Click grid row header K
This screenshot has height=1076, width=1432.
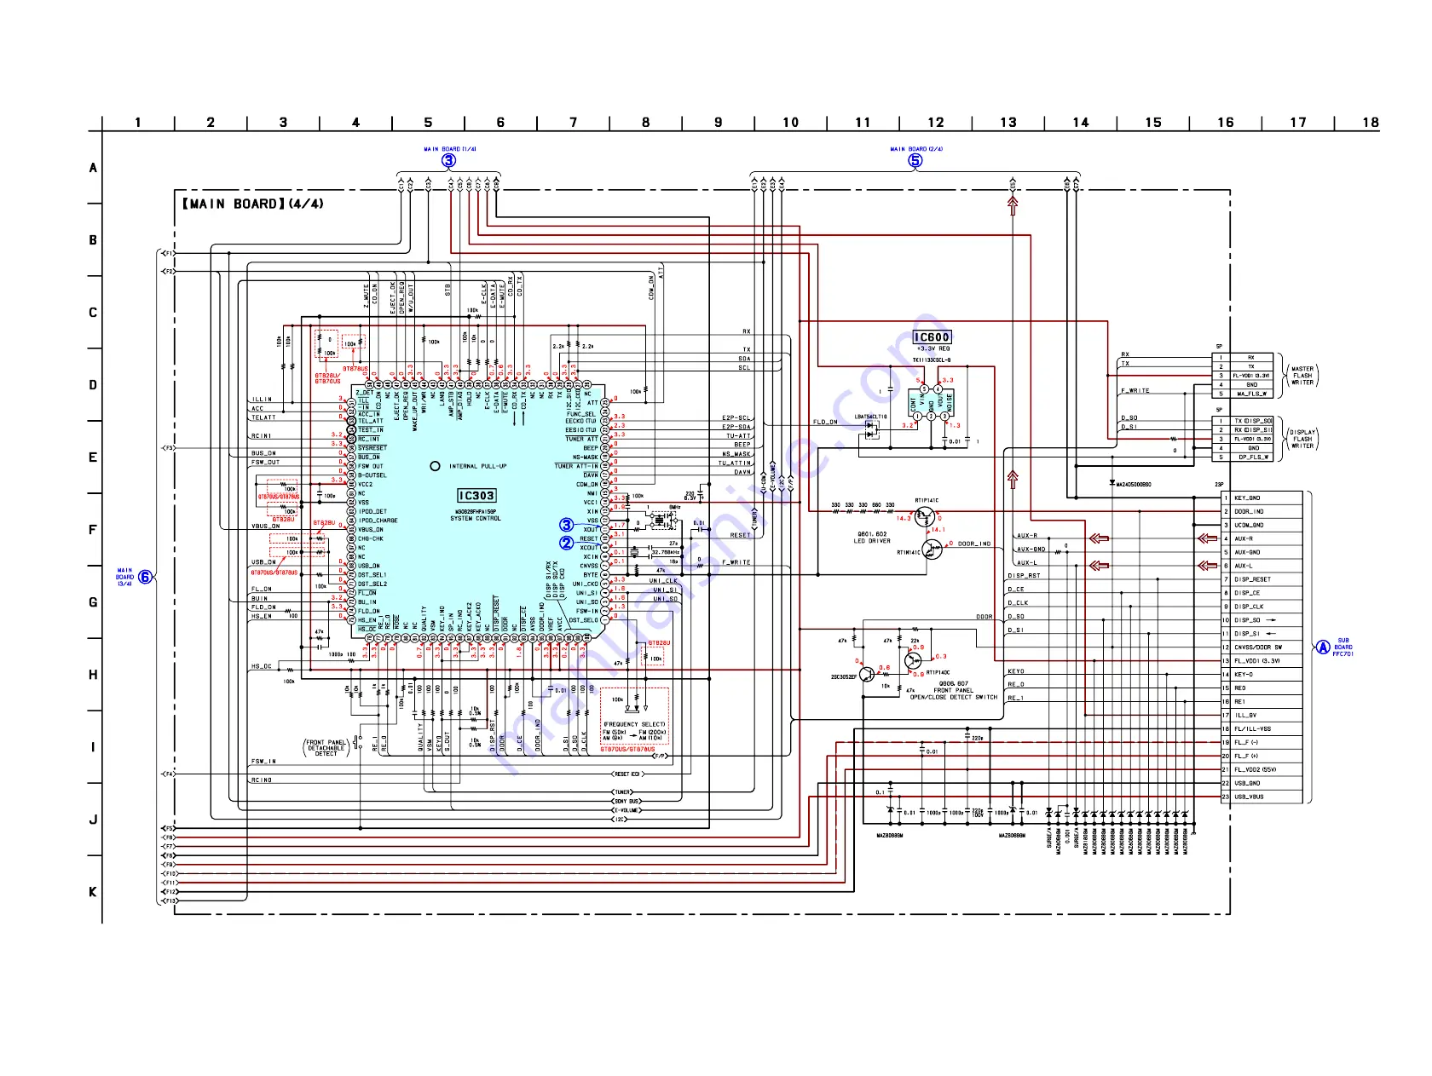click(93, 892)
